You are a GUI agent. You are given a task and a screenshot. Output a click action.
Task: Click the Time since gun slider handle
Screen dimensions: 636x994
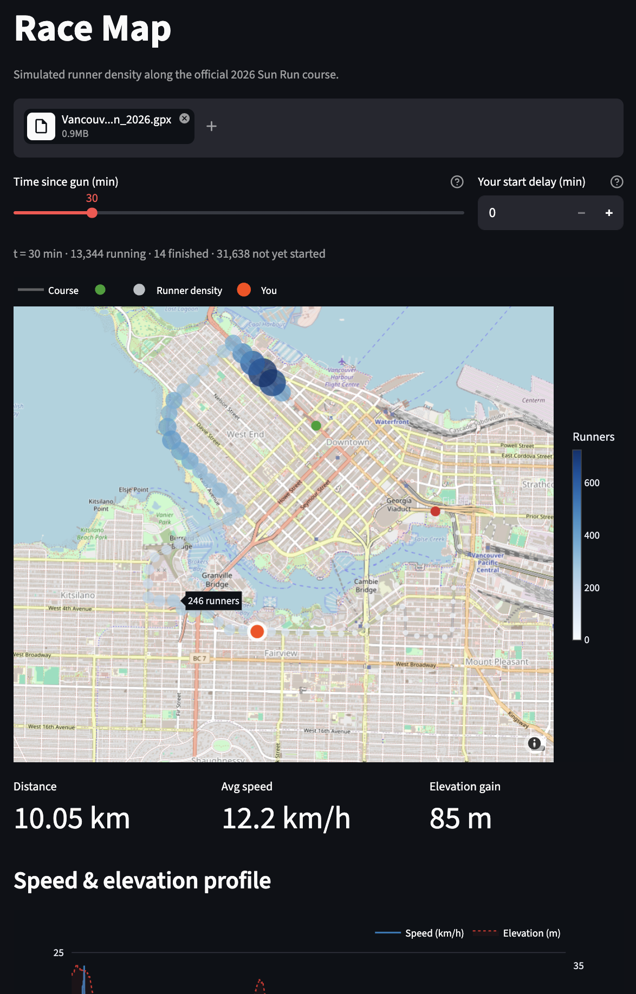92,213
